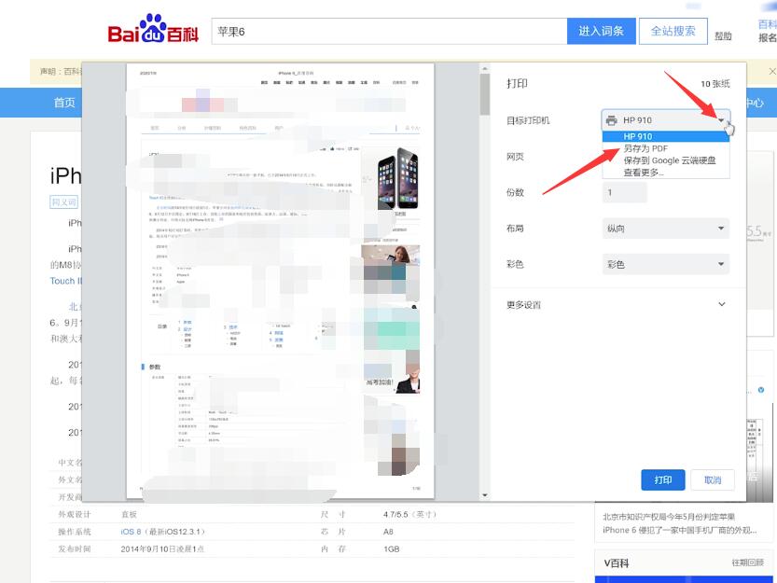
Task: Open the 布局 纵向 dropdown
Action: (665, 228)
